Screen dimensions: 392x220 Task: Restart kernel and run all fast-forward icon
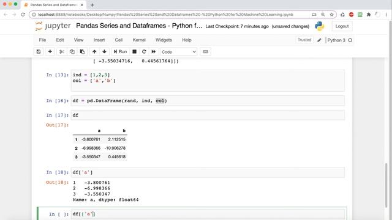click(x=154, y=51)
